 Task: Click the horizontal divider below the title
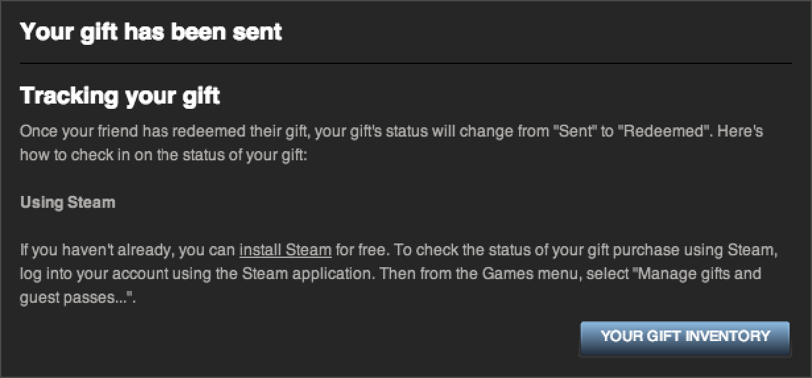(406, 63)
